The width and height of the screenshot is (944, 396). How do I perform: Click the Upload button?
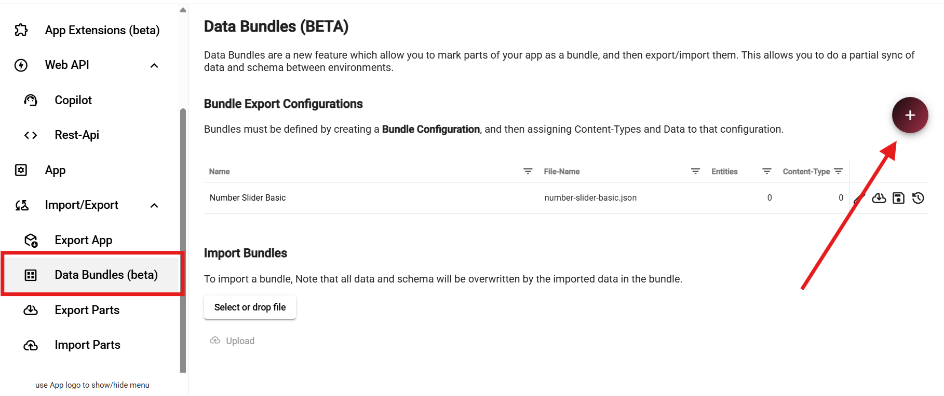coord(233,341)
